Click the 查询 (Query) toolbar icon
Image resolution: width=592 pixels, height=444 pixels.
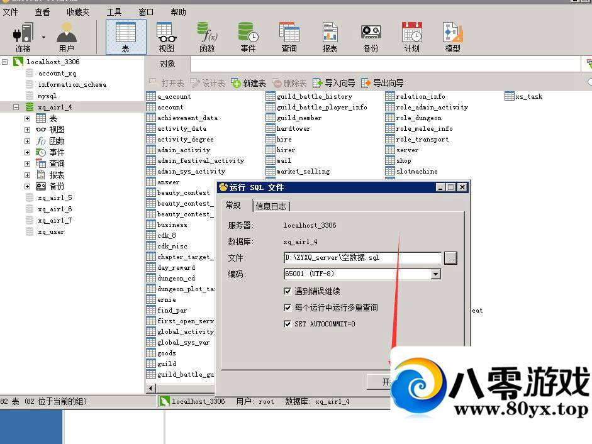[x=289, y=37]
